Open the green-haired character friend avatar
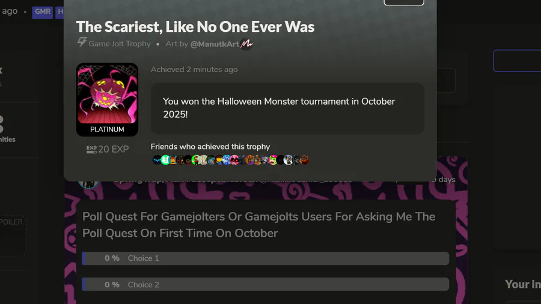 point(273,160)
